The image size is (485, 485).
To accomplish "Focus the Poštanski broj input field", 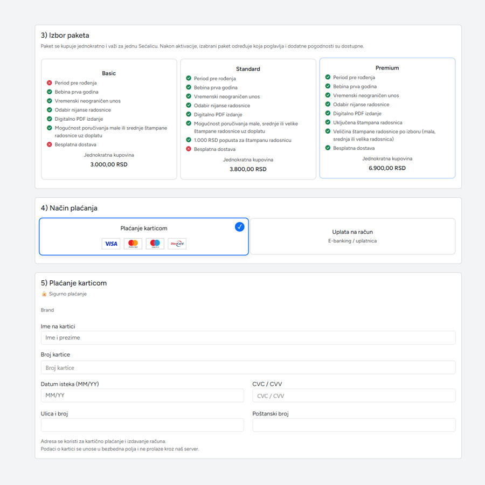I will (x=354, y=425).
